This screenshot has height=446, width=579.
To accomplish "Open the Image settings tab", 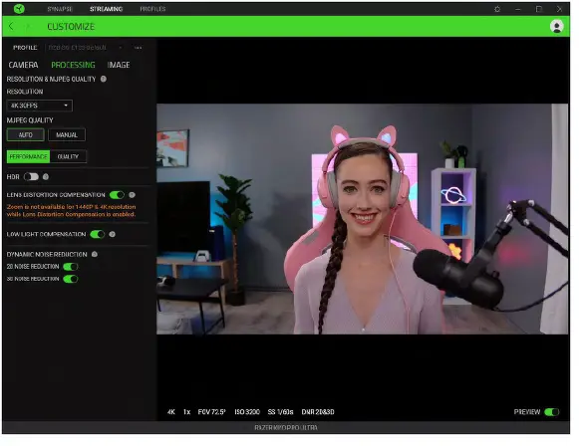I will [x=119, y=65].
